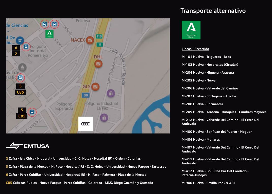Open the NACEX postal marker on map

point(90,40)
